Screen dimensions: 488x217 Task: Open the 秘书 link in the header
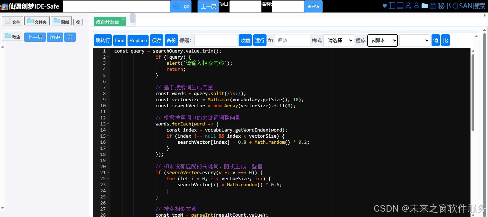pos(444,6)
